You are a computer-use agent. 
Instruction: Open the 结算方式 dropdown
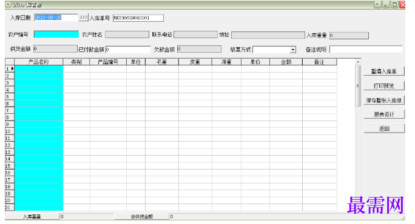292,50
